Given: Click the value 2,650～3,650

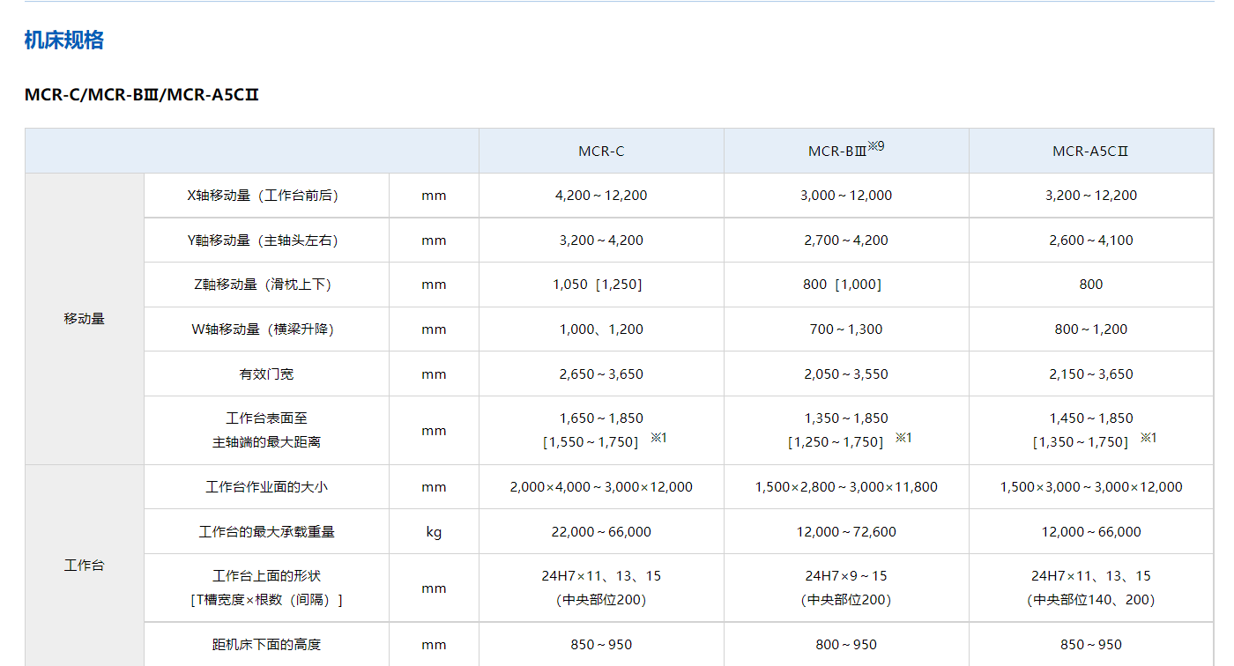Looking at the screenshot, I should pos(601,374).
